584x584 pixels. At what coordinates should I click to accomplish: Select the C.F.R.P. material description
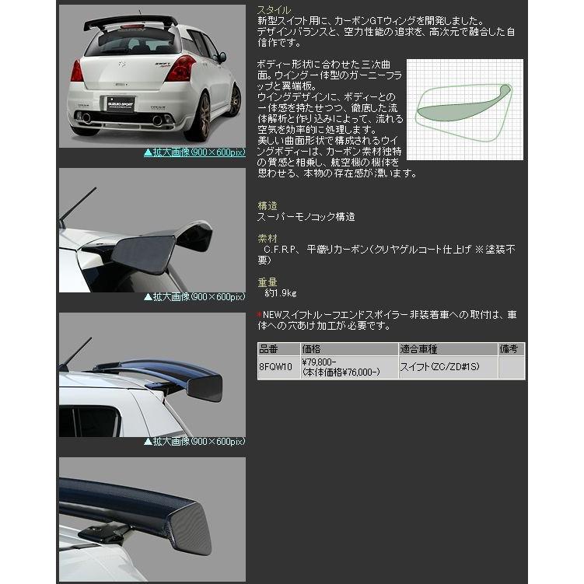387,255
